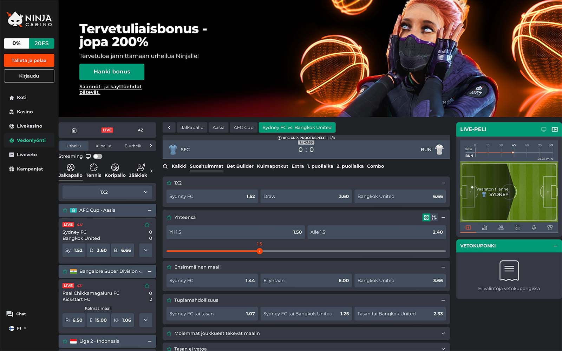This screenshot has width=562, height=351.
Task: Show the pitch view tab in live tracker
Action: tap(468, 227)
